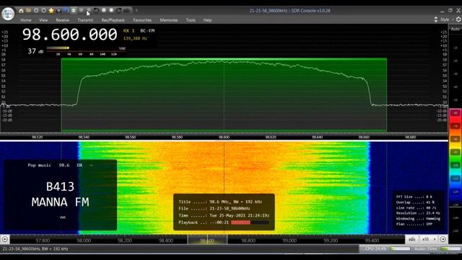This screenshot has height=260, width=462.
Task: Click the 98.600 tuned slot on bottom frequency bar
Action: pyautogui.click(x=207, y=239)
